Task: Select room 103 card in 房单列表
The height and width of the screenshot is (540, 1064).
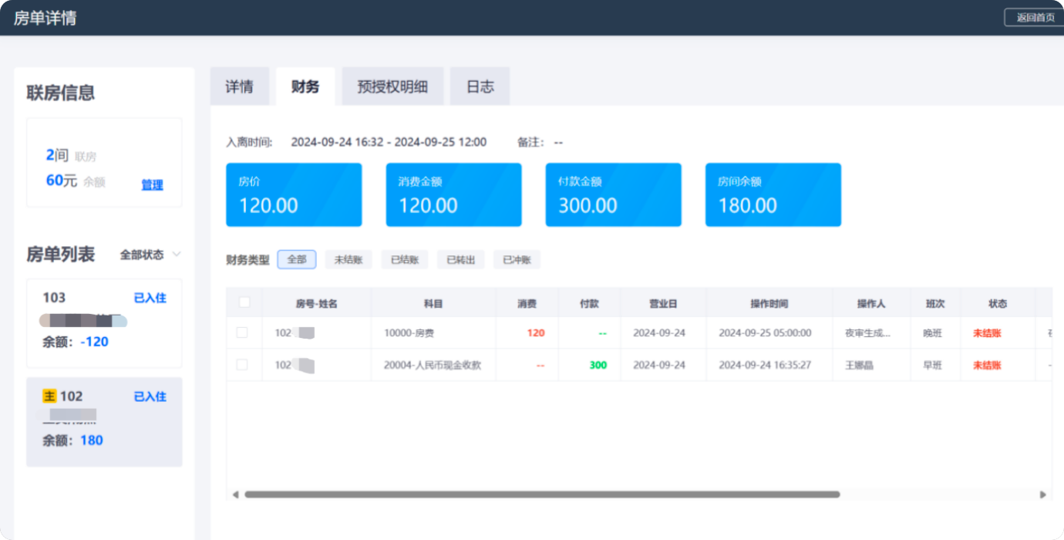Action: 104,322
